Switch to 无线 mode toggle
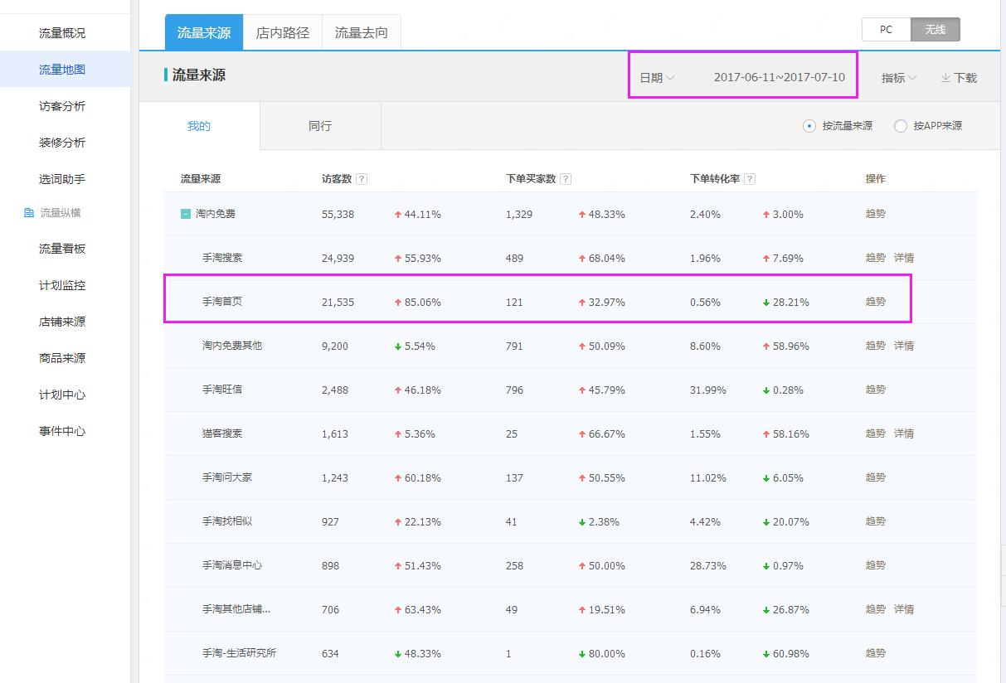Image resolution: width=1006 pixels, height=683 pixels. click(935, 28)
